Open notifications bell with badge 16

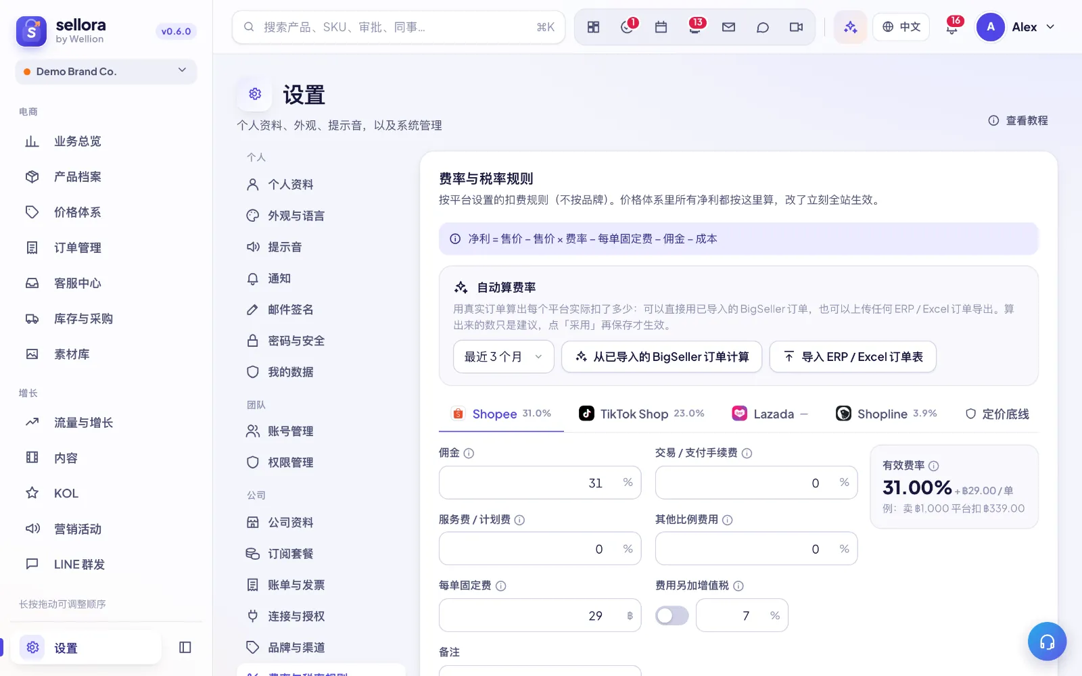point(952,27)
